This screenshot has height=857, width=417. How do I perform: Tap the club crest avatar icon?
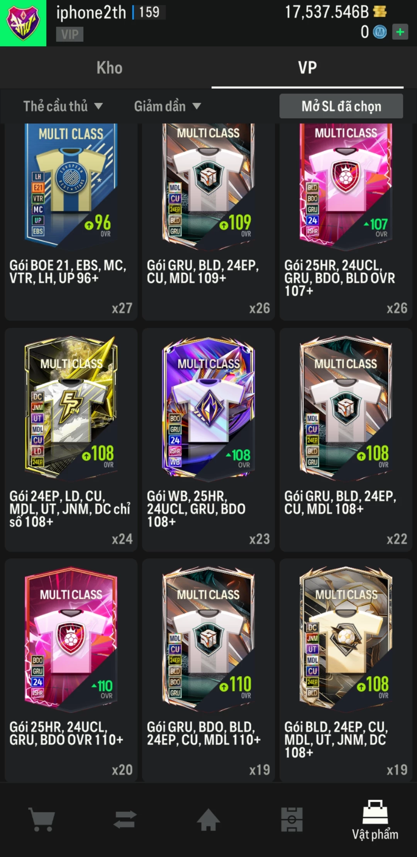click(23, 23)
